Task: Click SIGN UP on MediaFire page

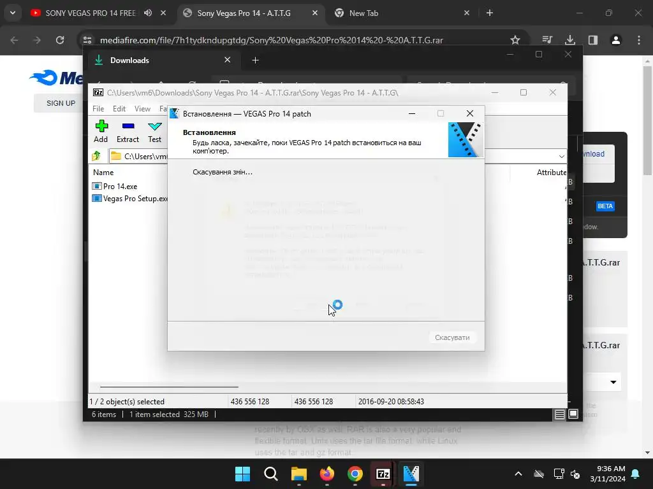Action: point(61,103)
